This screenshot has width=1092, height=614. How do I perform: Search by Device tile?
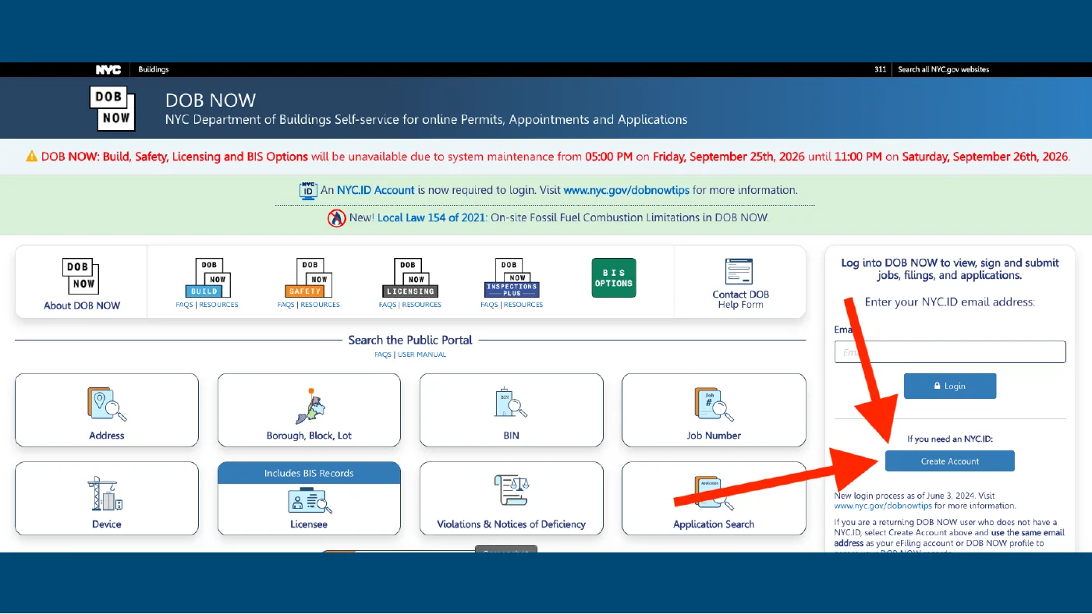click(107, 499)
